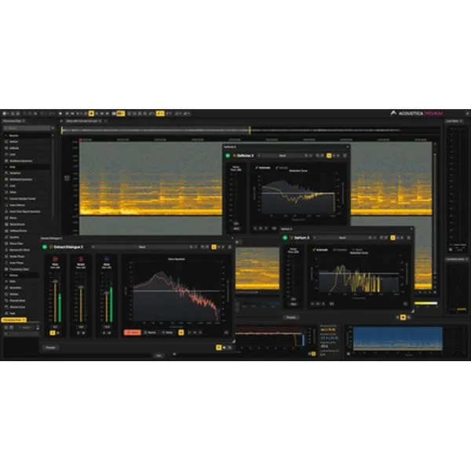Click the yellow icon in DeHum 2 header
Image resolution: width=471 pixels, height=471 pixels.
392,238
